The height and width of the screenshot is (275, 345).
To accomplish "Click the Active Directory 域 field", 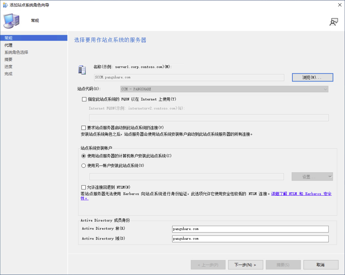I will (250, 239).
